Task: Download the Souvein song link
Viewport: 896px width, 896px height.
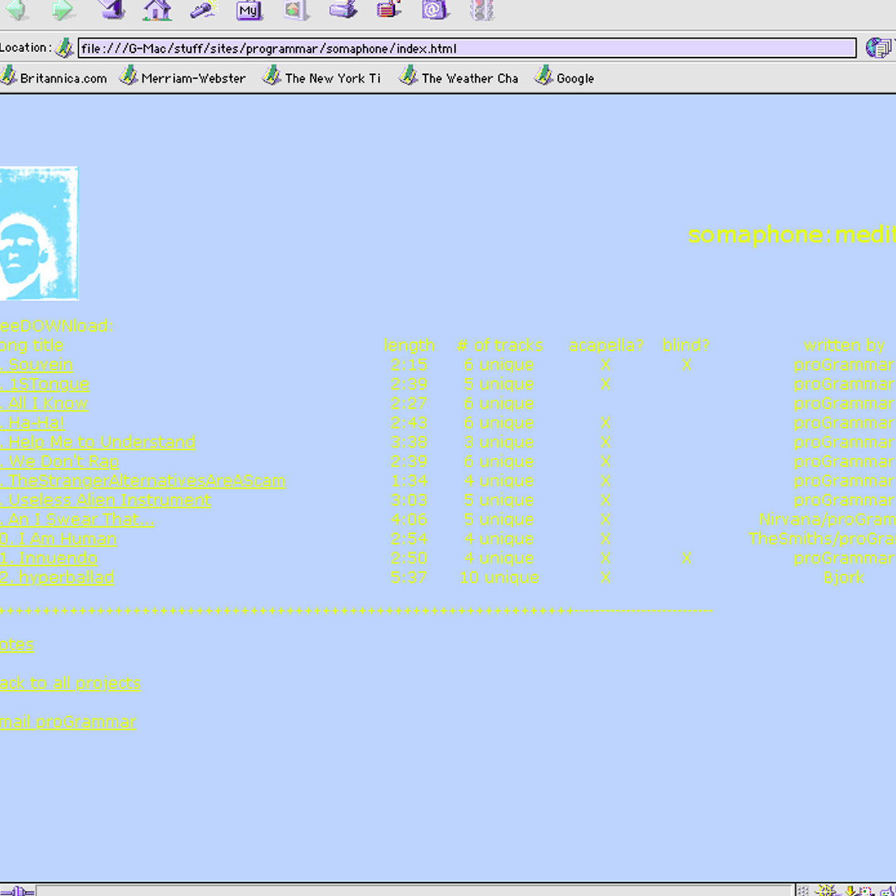Action: [38, 365]
